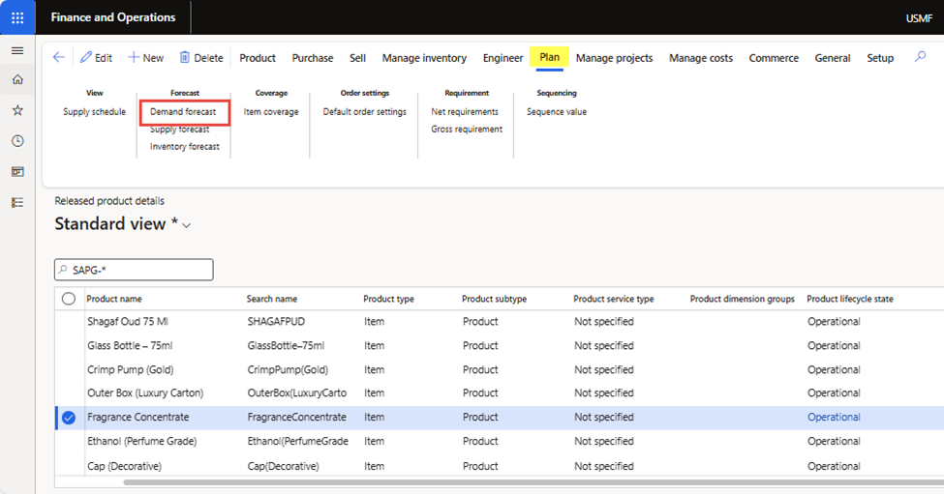Sort by Product lifecycle state header

850,299
